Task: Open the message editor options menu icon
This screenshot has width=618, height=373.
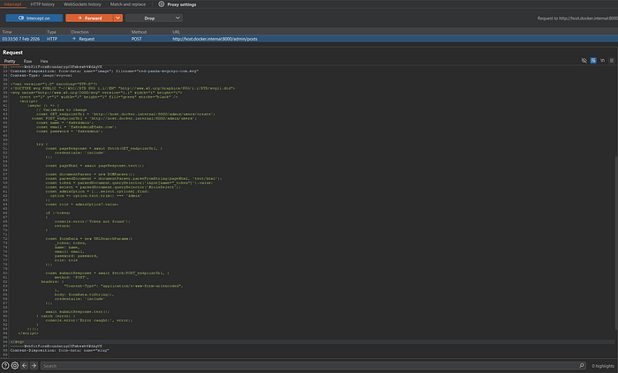Action: 611,61
